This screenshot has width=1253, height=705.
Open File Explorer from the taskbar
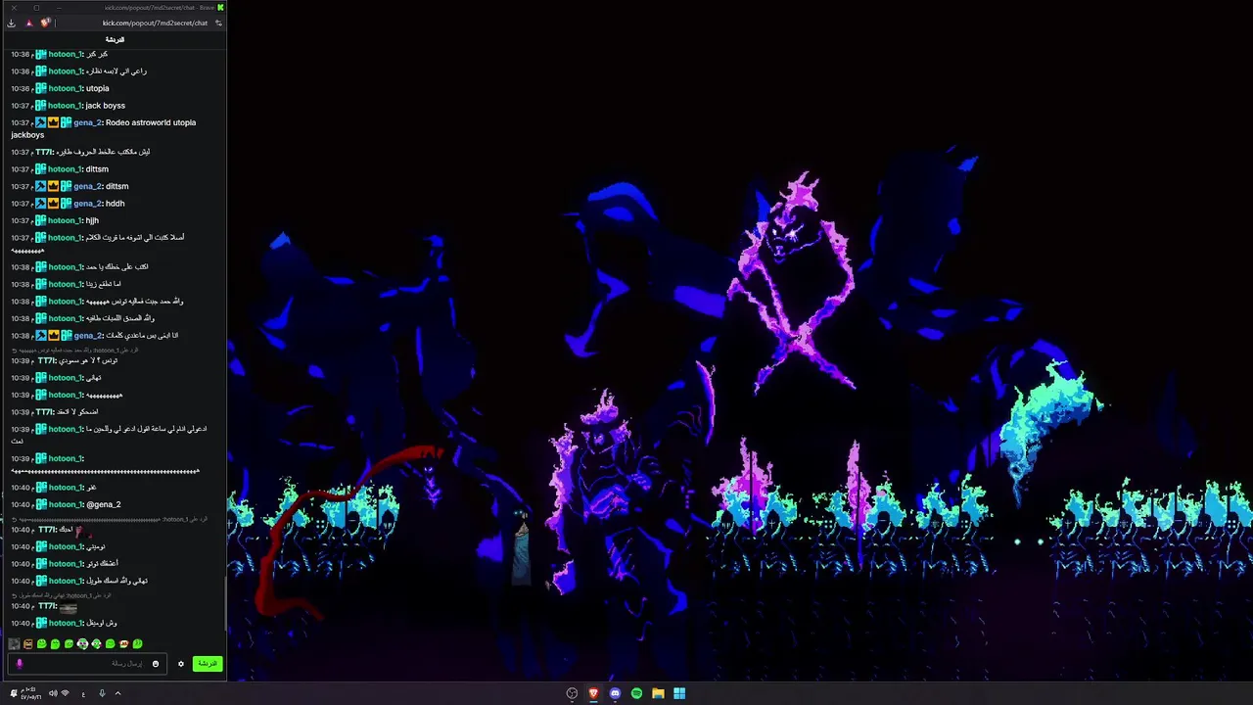(x=658, y=693)
